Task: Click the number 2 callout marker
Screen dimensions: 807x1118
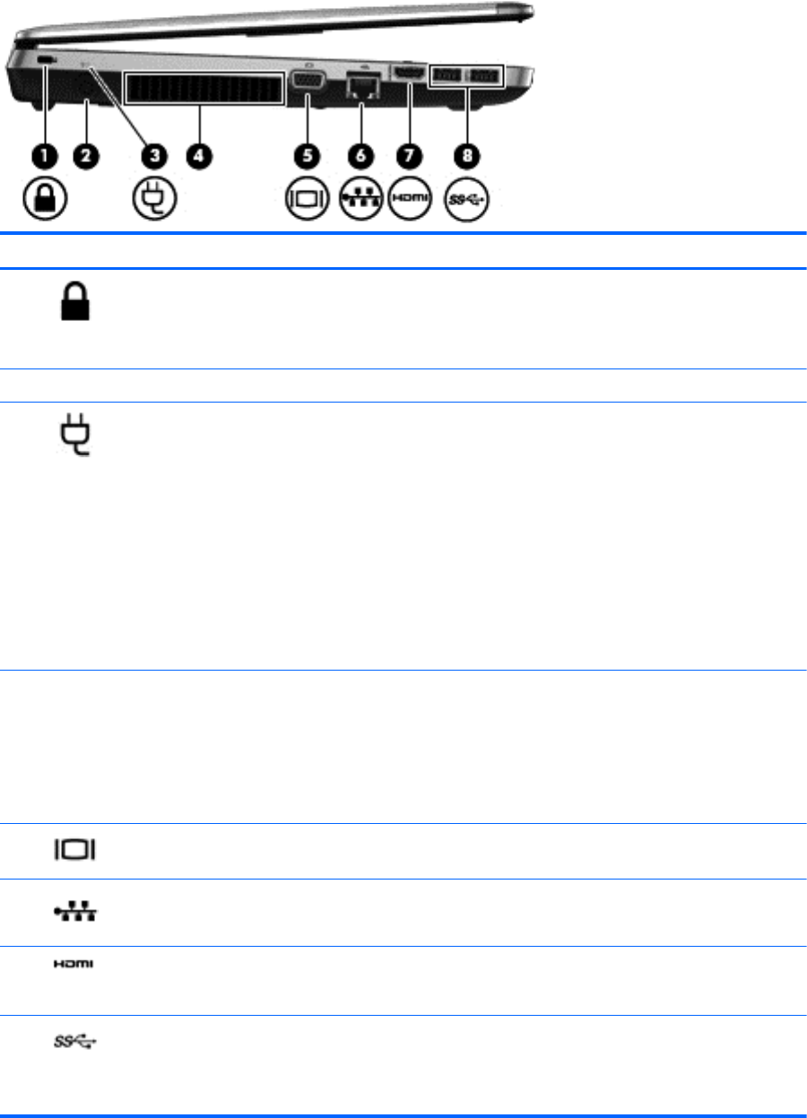Action: pos(86,156)
